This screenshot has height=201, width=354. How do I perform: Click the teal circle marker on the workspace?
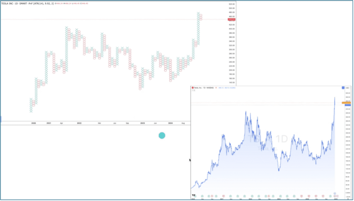[x=162, y=135]
